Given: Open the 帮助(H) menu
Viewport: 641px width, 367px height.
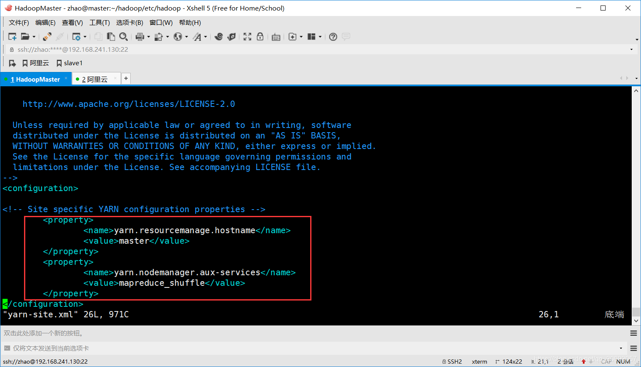Looking at the screenshot, I should (190, 23).
